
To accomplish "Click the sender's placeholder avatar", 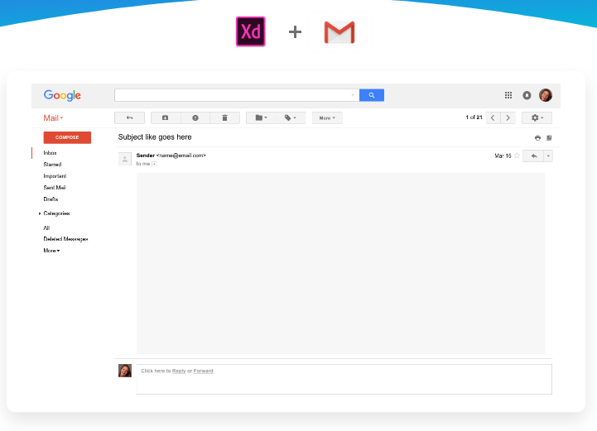I will coord(125,159).
